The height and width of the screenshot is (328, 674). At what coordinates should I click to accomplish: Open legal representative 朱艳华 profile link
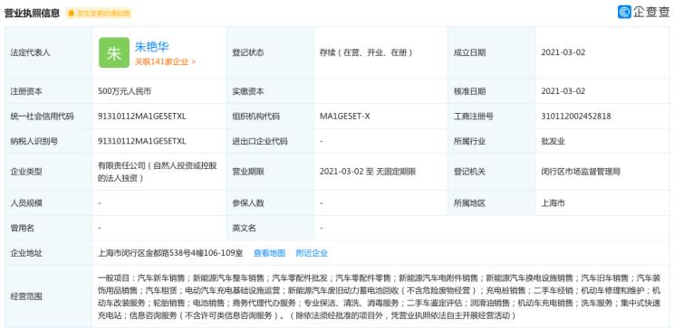[151, 46]
